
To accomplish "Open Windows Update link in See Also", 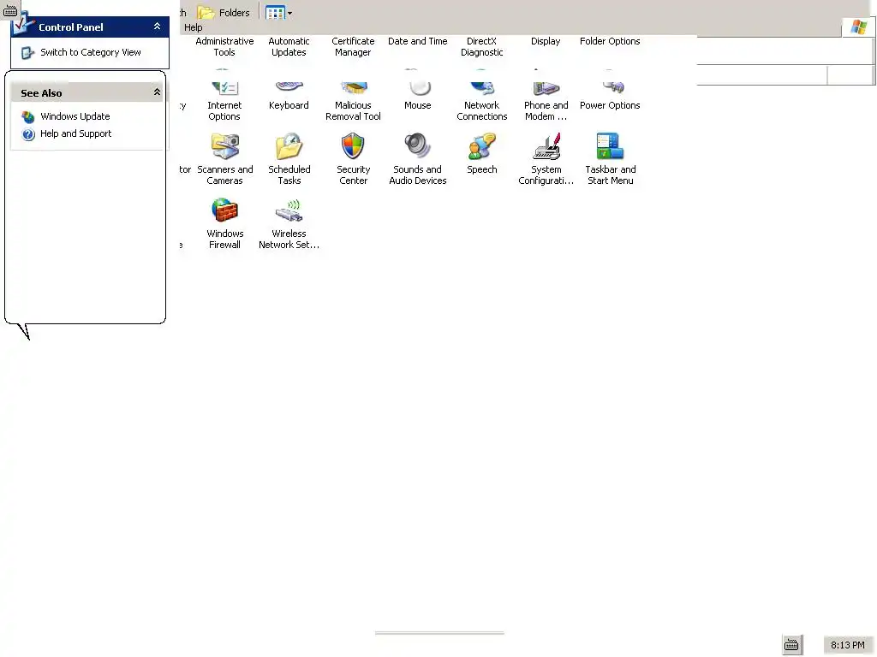I will click(75, 116).
